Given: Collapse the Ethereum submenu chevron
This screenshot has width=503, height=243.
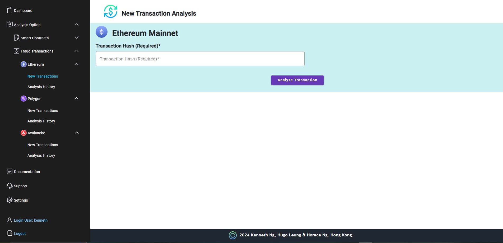Looking at the screenshot, I should [77, 64].
